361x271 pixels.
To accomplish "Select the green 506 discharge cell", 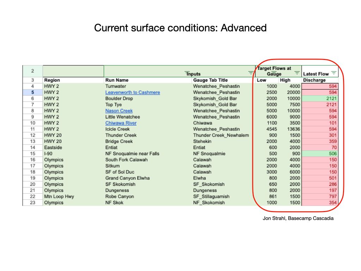I will (x=320, y=154).
